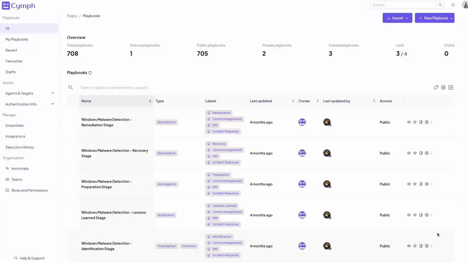Toggle visibility eye on Recovery Stage row
This screenshot has height=263, width=468.
click(x=409, y=153)
